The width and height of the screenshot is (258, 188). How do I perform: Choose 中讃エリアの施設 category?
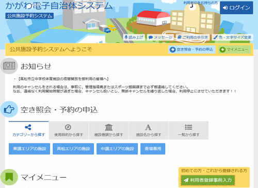point(117,149)
